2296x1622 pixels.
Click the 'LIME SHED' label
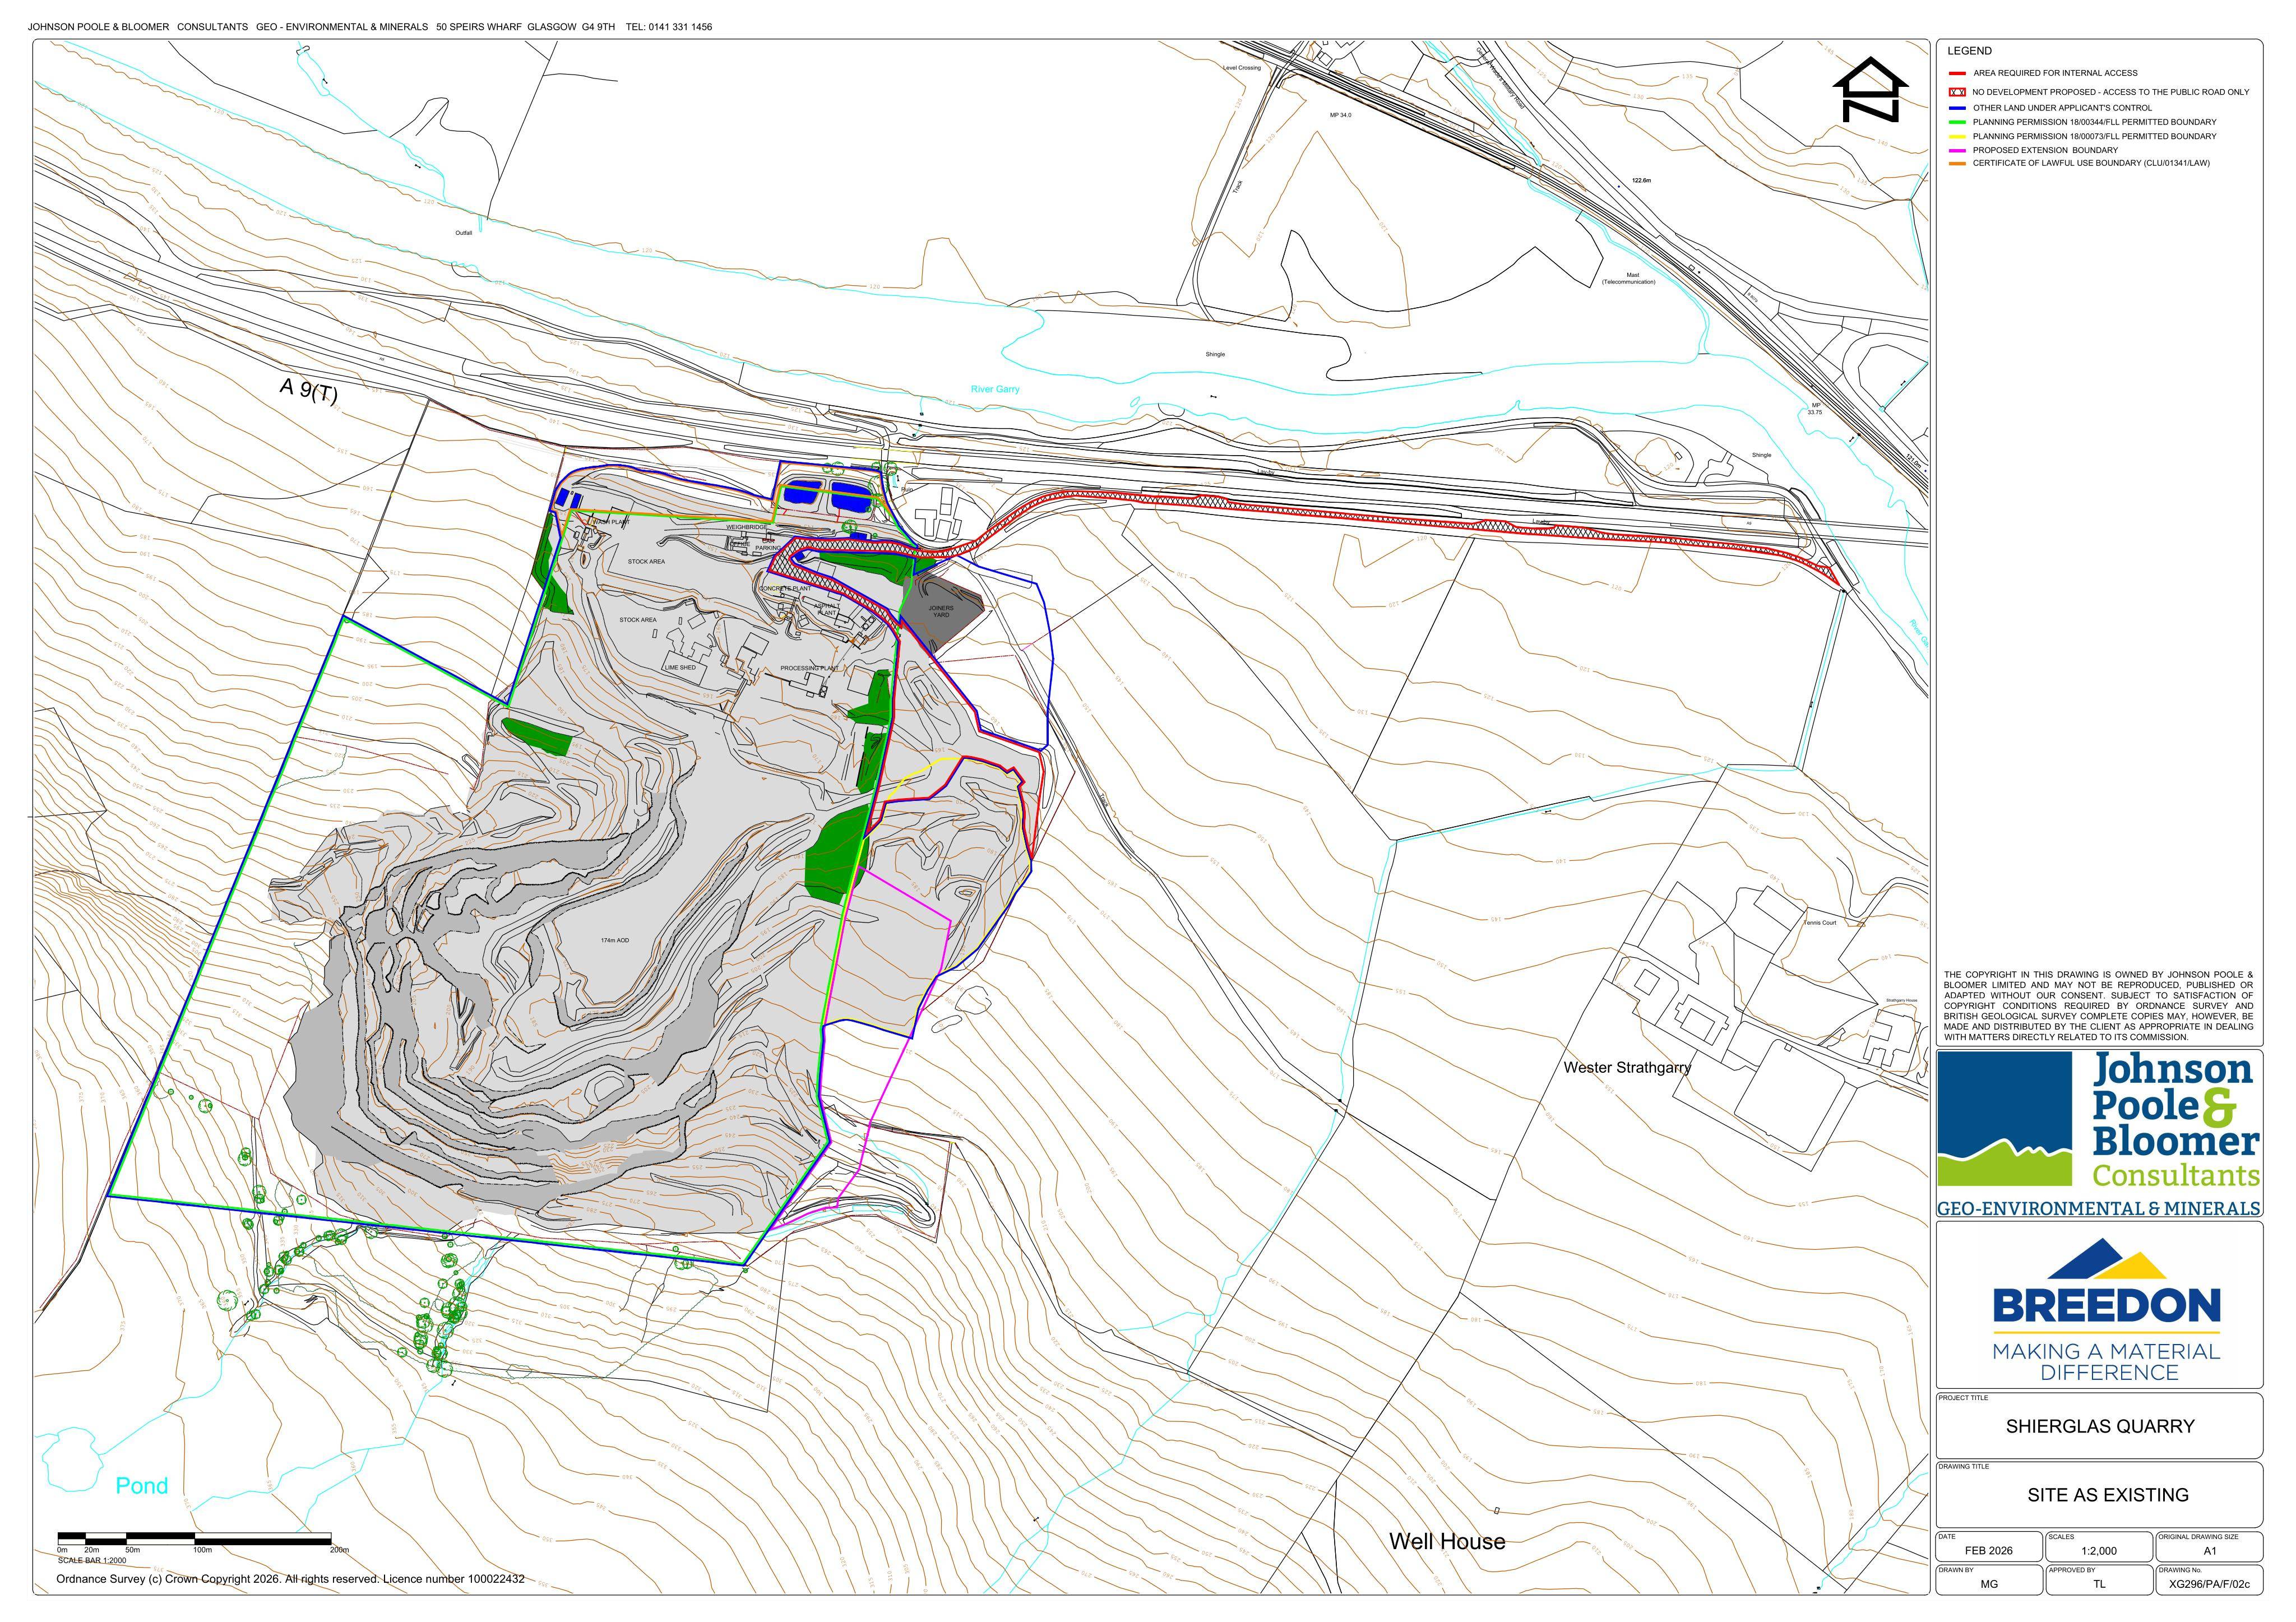(x=680, y=667)
